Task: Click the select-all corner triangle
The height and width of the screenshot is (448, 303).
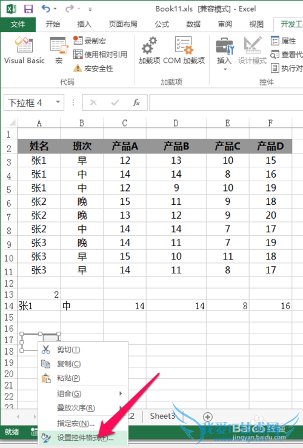Action: pos(12,123)
